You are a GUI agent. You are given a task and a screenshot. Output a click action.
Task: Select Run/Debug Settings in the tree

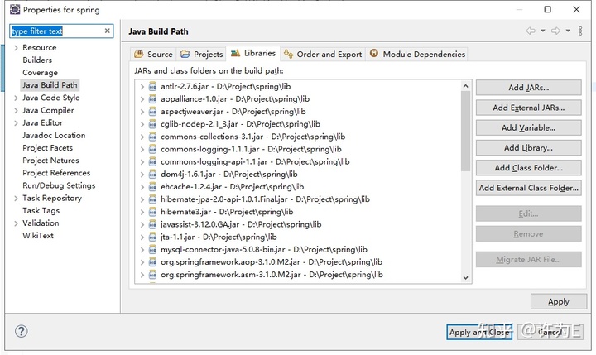pos(59,185)
